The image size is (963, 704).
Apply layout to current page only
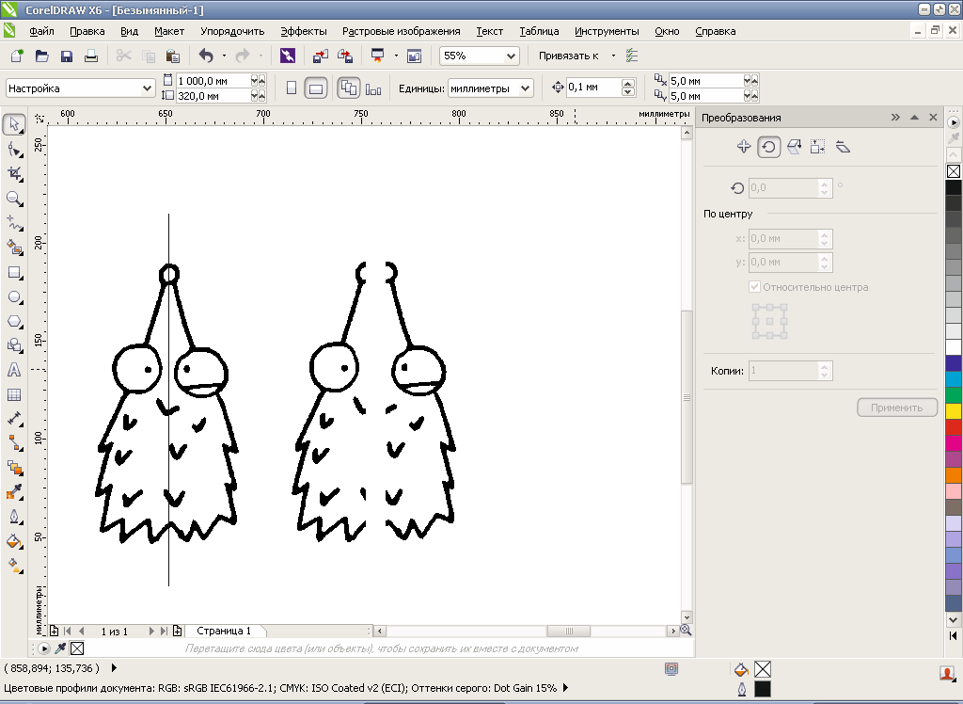pyautogui.click(x=373, y=89)
